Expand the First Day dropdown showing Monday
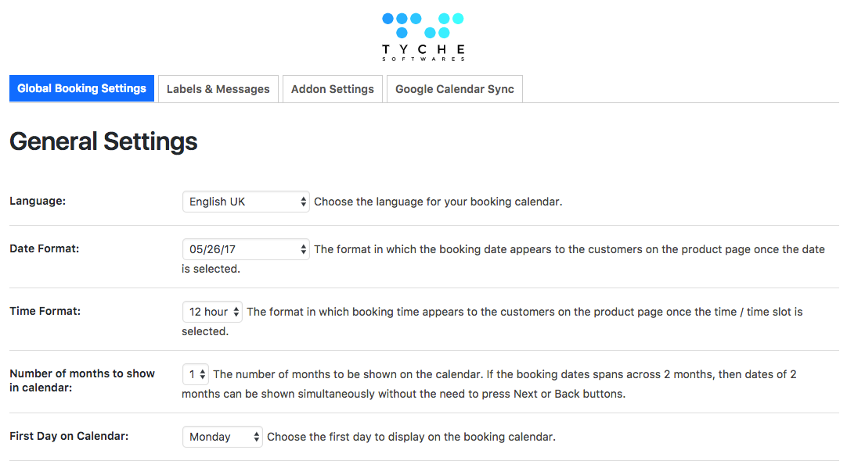This screenshot has height=468, width=847. (x=222, y=437)
